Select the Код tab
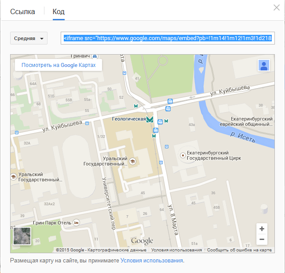 point(58,11)
